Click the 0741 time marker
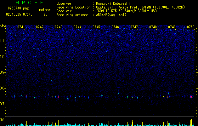The width and height of the screenshot is (198, 126). pyautogui.click(x=21, y=27)
